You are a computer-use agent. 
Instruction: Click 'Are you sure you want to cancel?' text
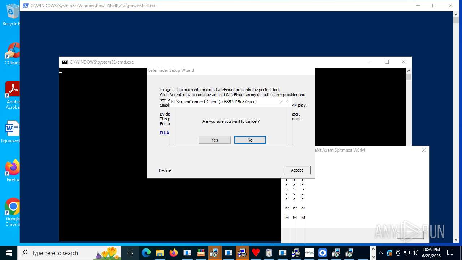(x=231, y=121)
